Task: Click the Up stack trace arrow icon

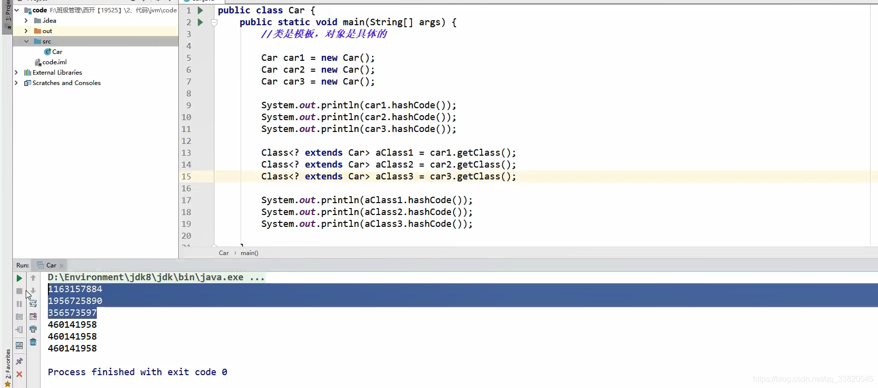Action: pyautogui.click(x=33, y=278)
